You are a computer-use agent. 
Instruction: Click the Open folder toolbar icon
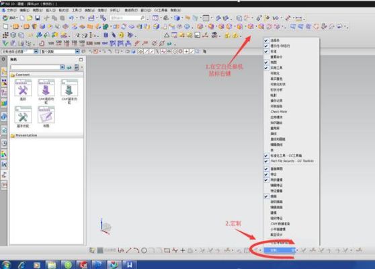tap(30, 18)
